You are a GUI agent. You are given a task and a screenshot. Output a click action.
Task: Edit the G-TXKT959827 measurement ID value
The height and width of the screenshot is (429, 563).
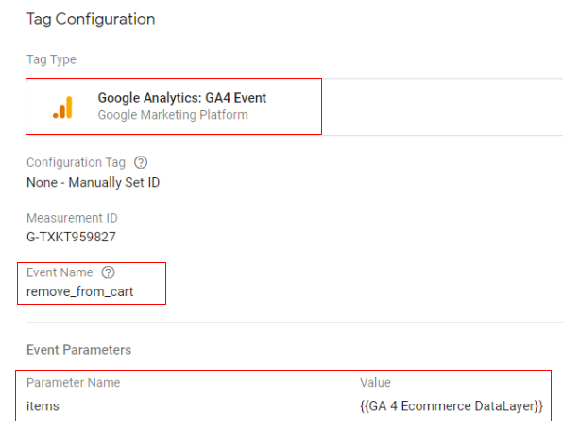pos(71,237)
